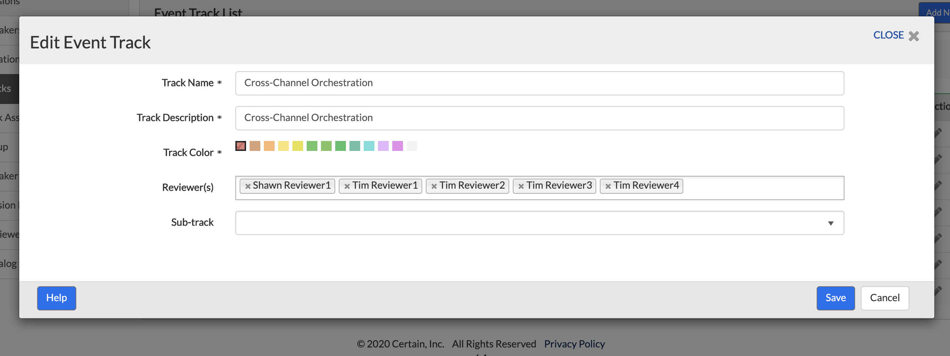The image size is (950, 356).
Task: Remove Shawn Reviewer1 tag
Action: (x=248, y=186)
